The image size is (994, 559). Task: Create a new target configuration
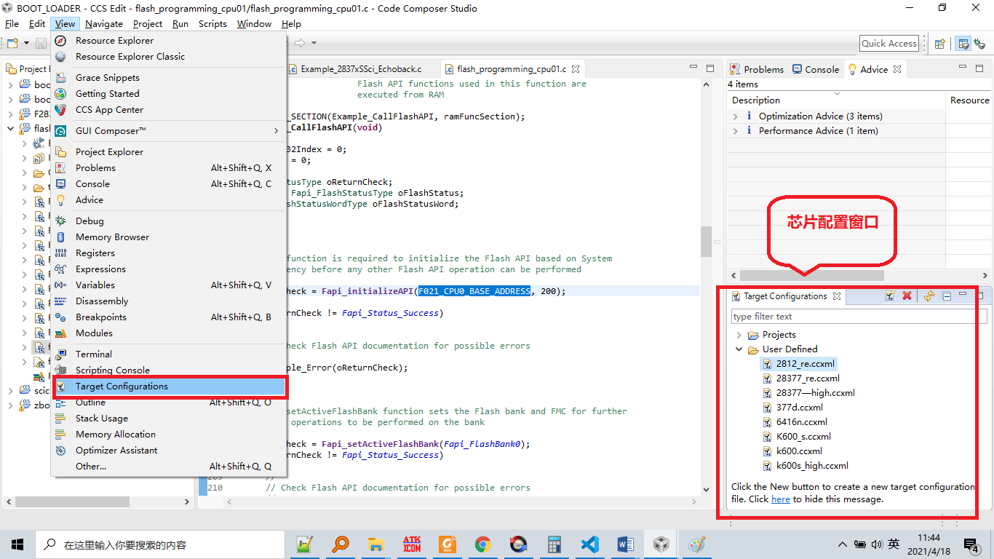click(x=889, y=296)
